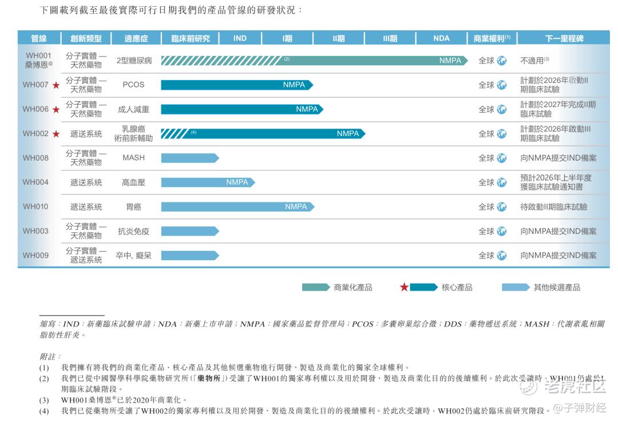Click the red star beside WH006
The height and width of the screenshot is (422, 618).
tap(56, 110)
